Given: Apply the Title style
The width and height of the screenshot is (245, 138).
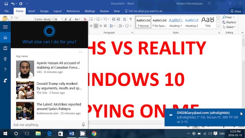Looking at the screenshot, I should (x=208, y=22).
